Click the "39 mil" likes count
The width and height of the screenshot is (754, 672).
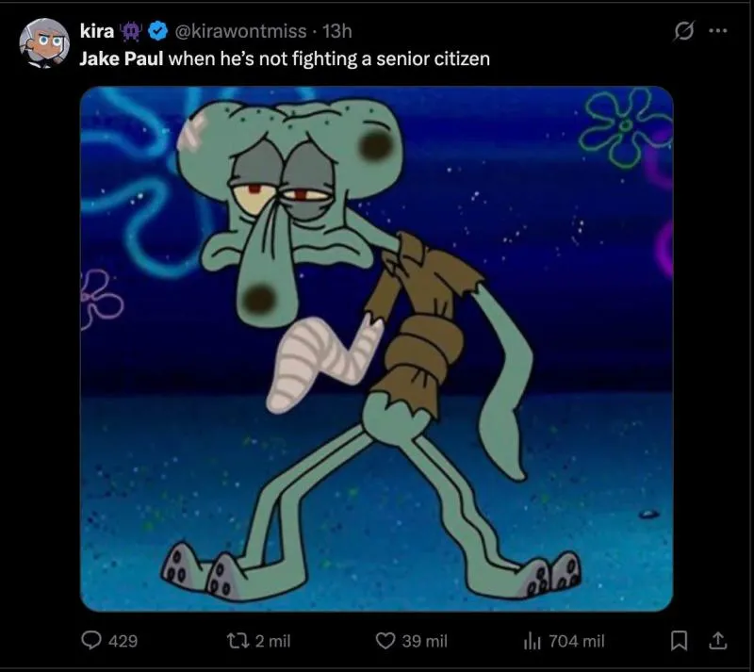(424, 641)
